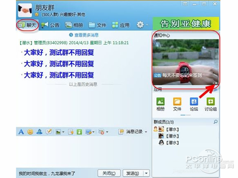The width and height of the screenshot is (238, 178).
Task: Open the 相册 app icon in sidebar
Action: pos(160,104)
